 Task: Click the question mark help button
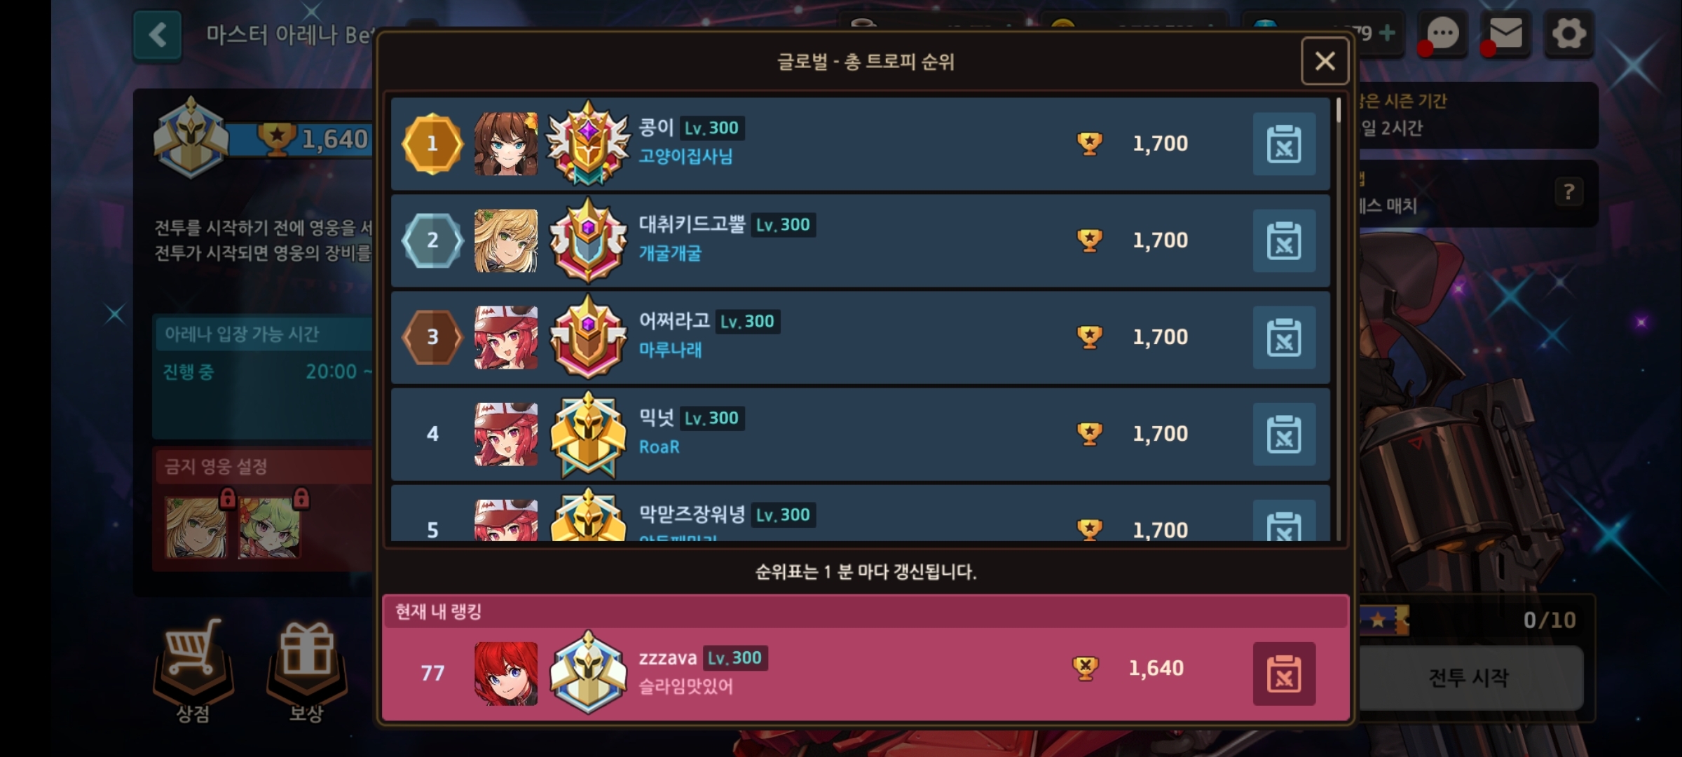coord(1568,191)
